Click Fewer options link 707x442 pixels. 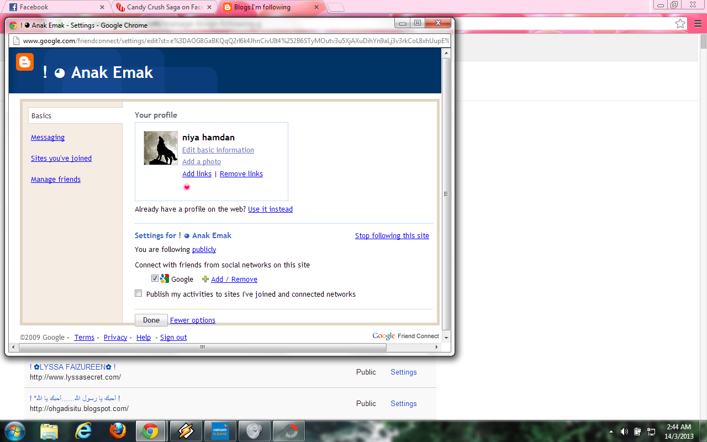[193, 320]
